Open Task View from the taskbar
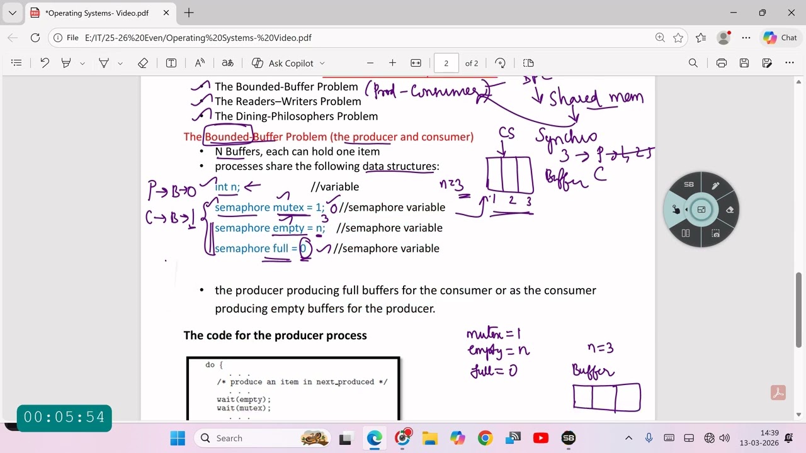The height and width of the screenshot is (453, 806). click(345, 438)
